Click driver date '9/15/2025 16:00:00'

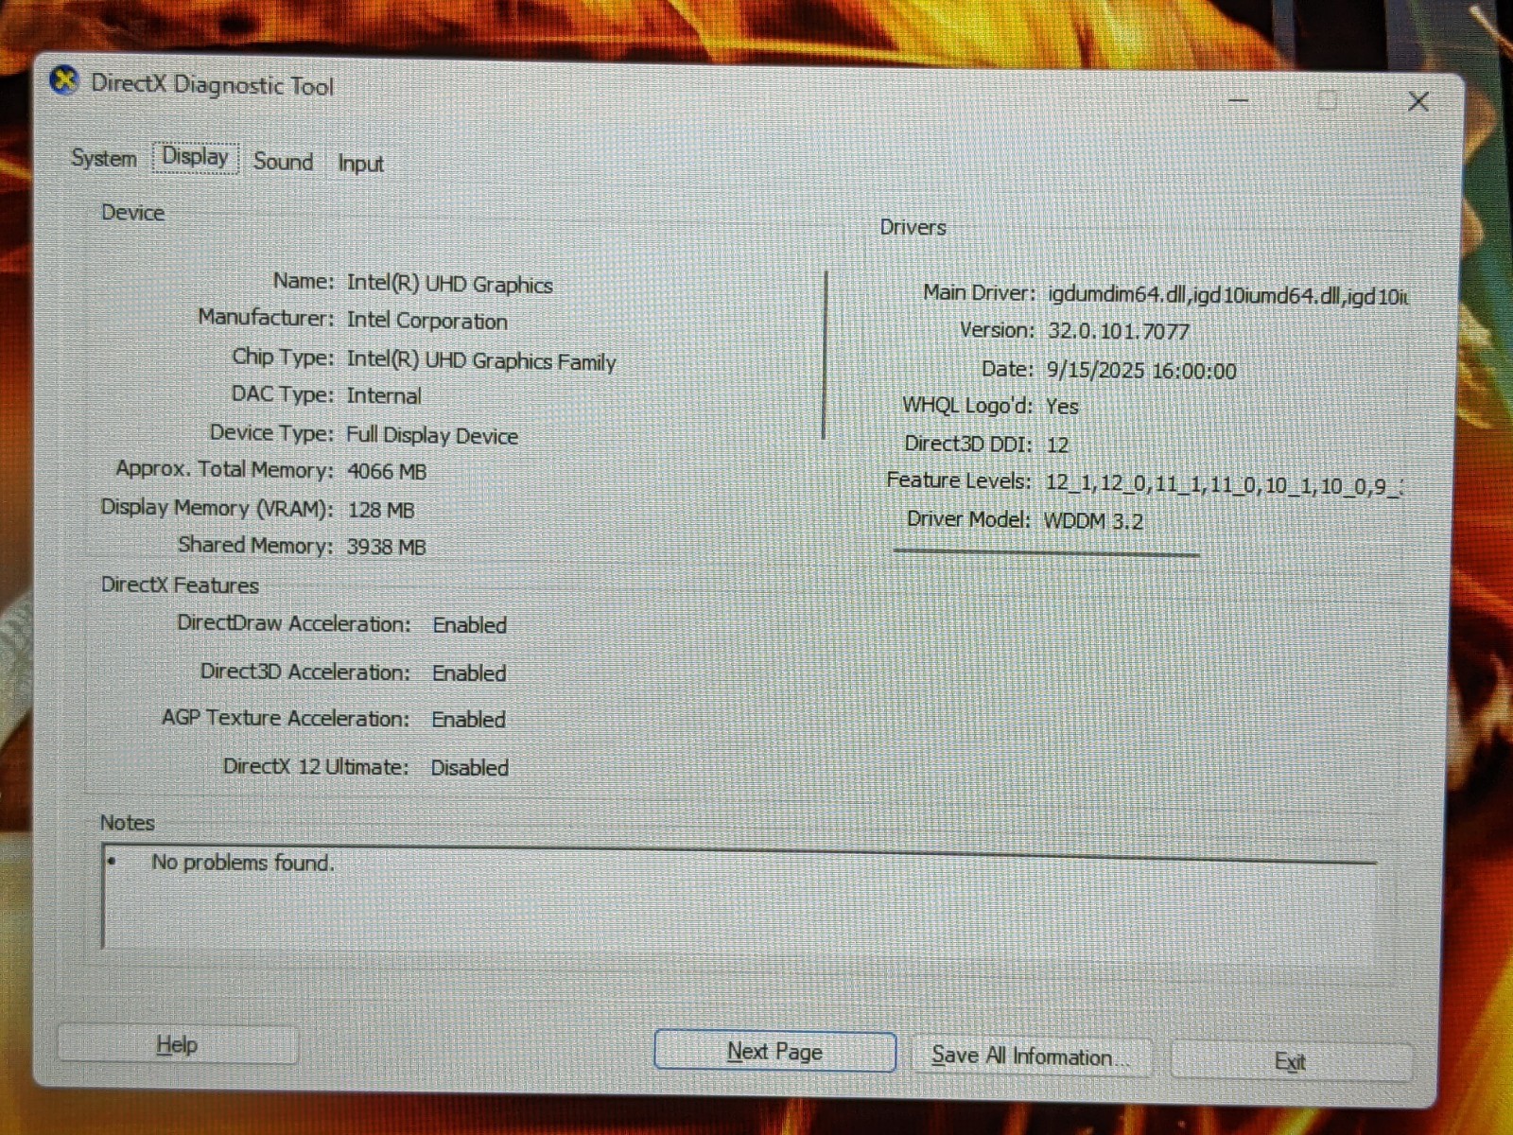pos(1141,371)
